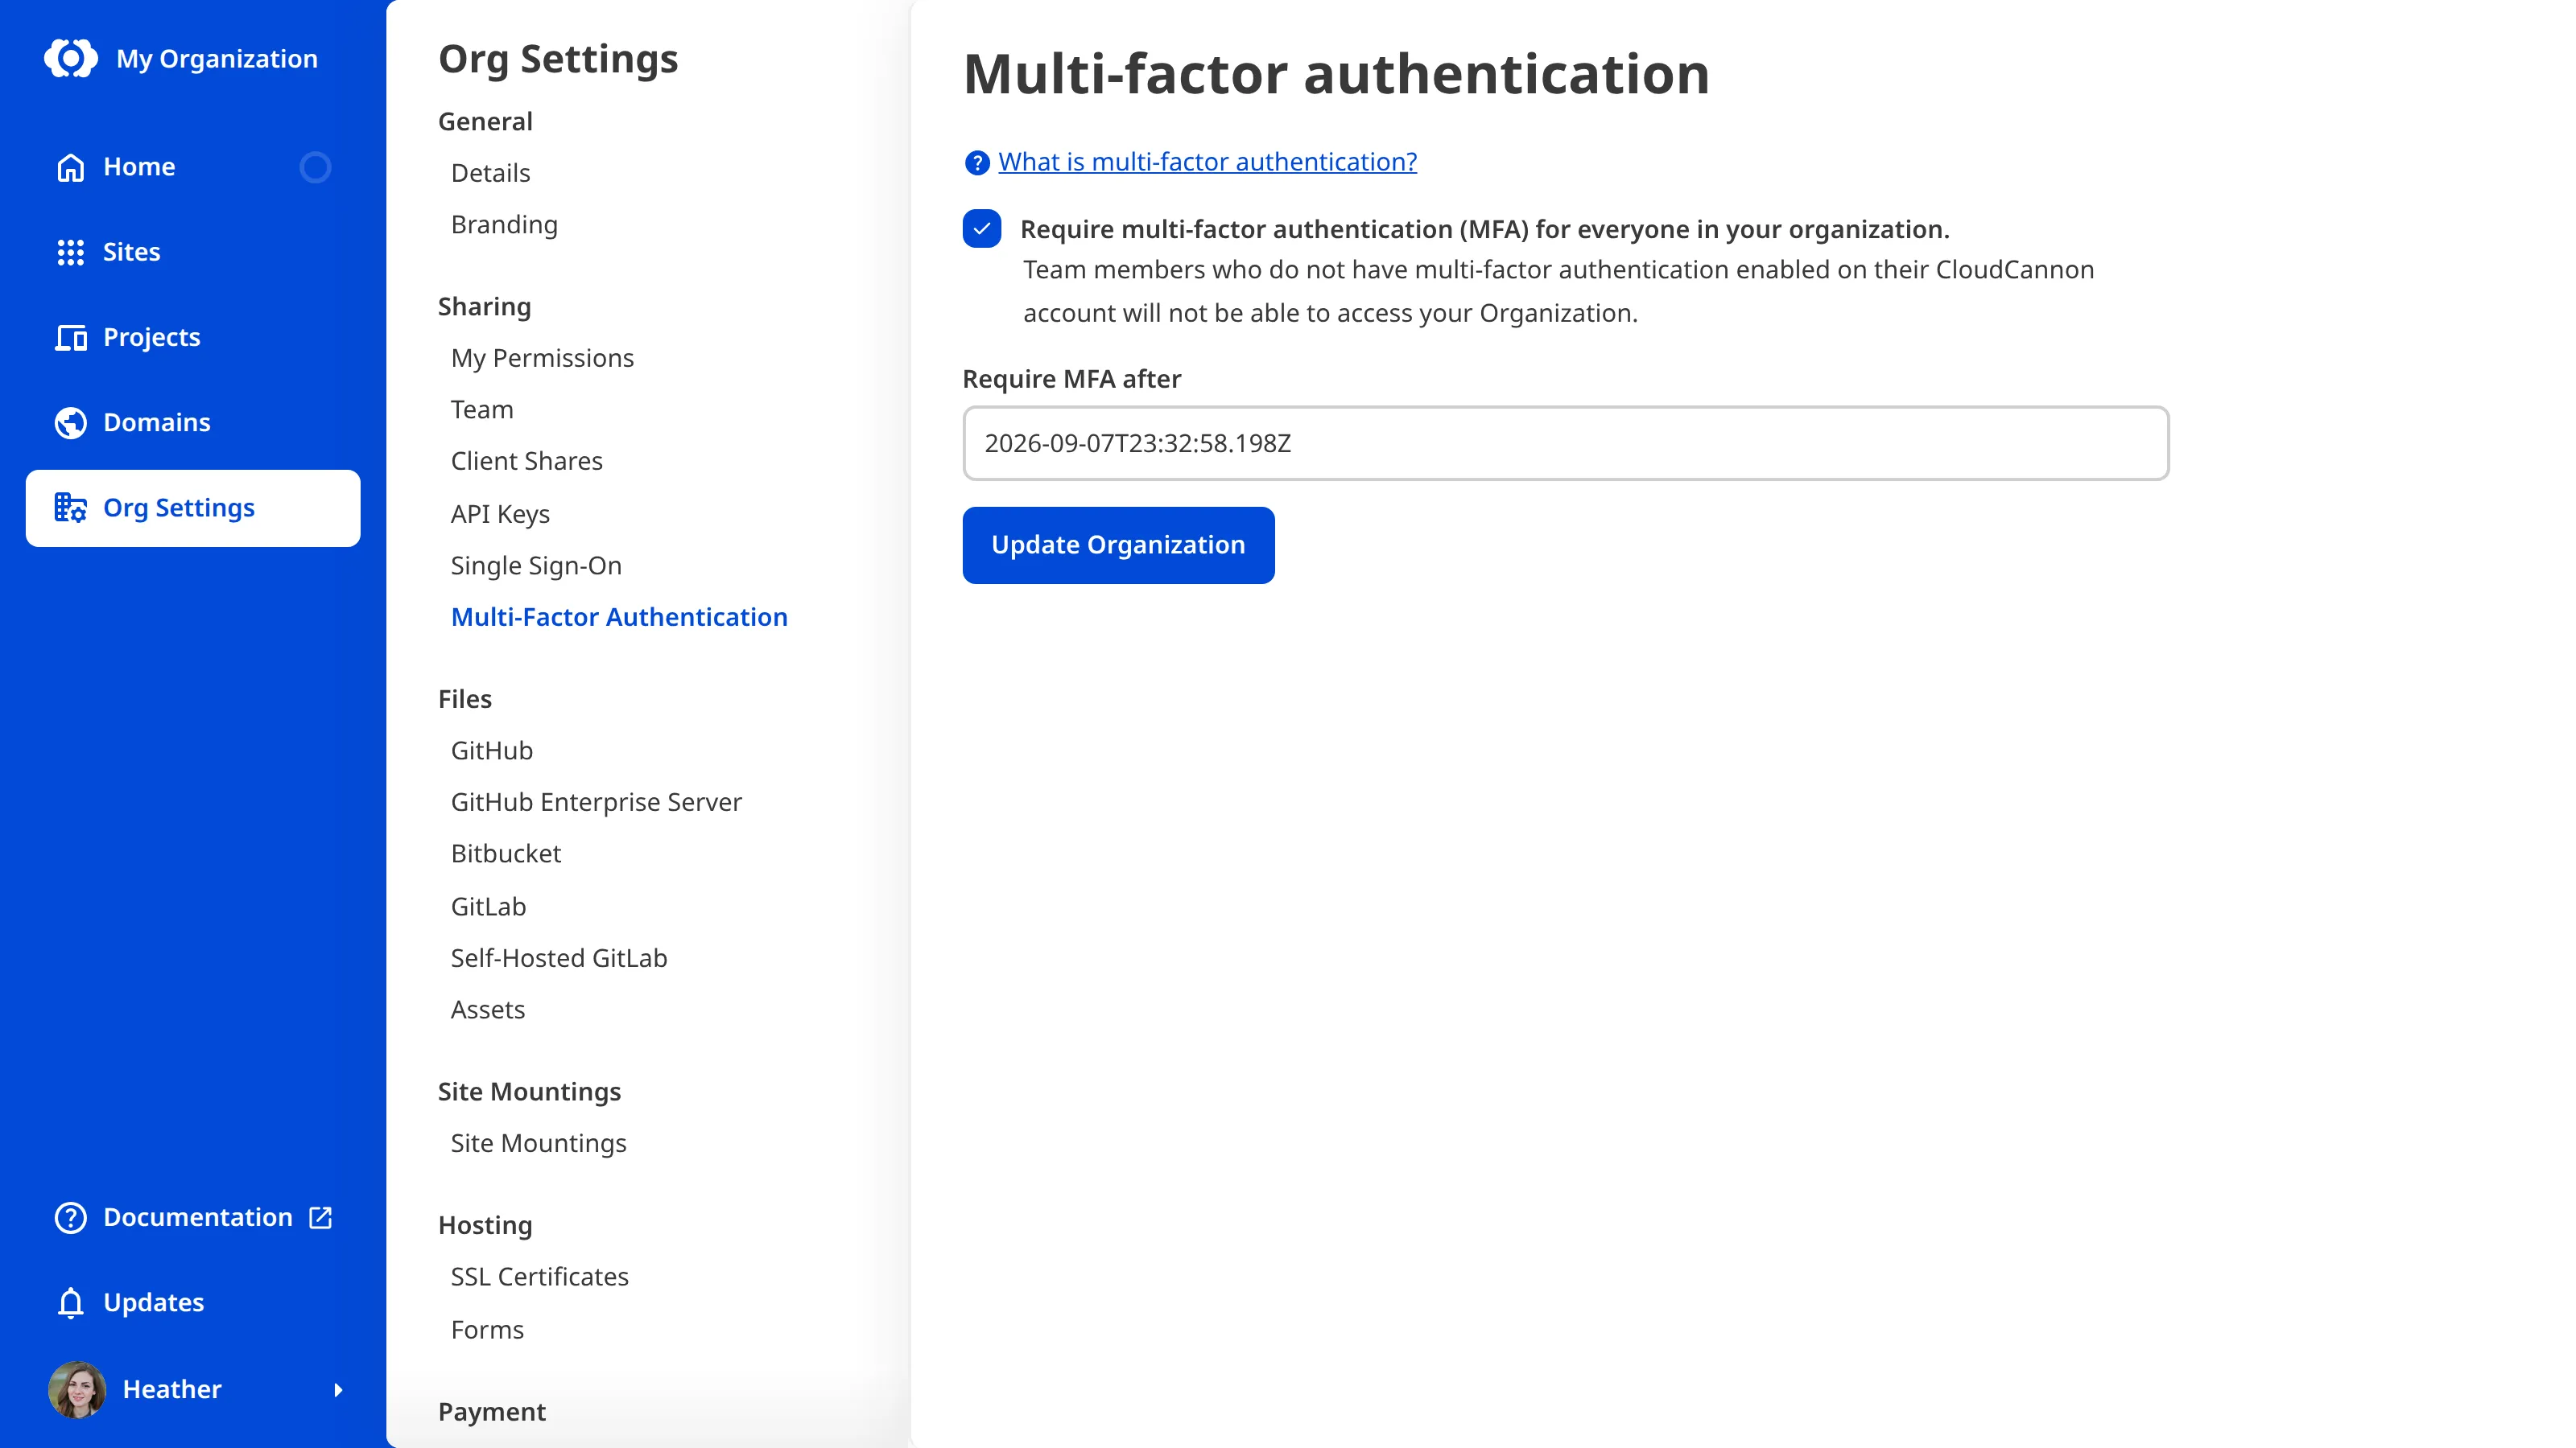The height and width of the screenshot is (1448, 2576).
Task: Click the Documentation question mark icon
Action: tap(71, 1217)
